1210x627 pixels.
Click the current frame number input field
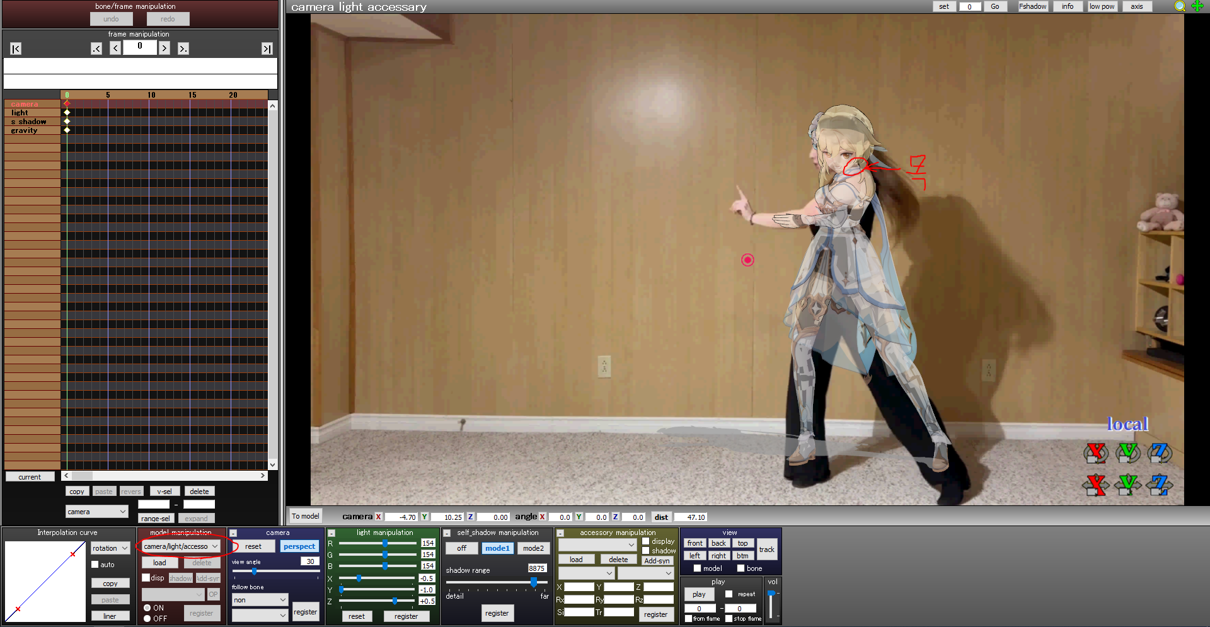pos(140,47)
